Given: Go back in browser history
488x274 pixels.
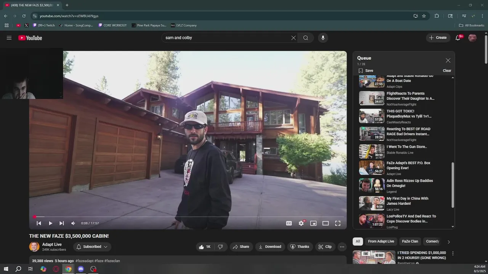Looking at the screenshot, I should point(6,16).
